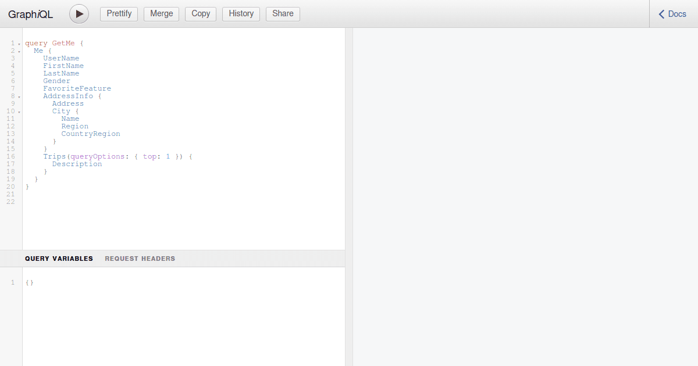
Task: Click the FirstName field in the query
Action: [x=63, y=66]
